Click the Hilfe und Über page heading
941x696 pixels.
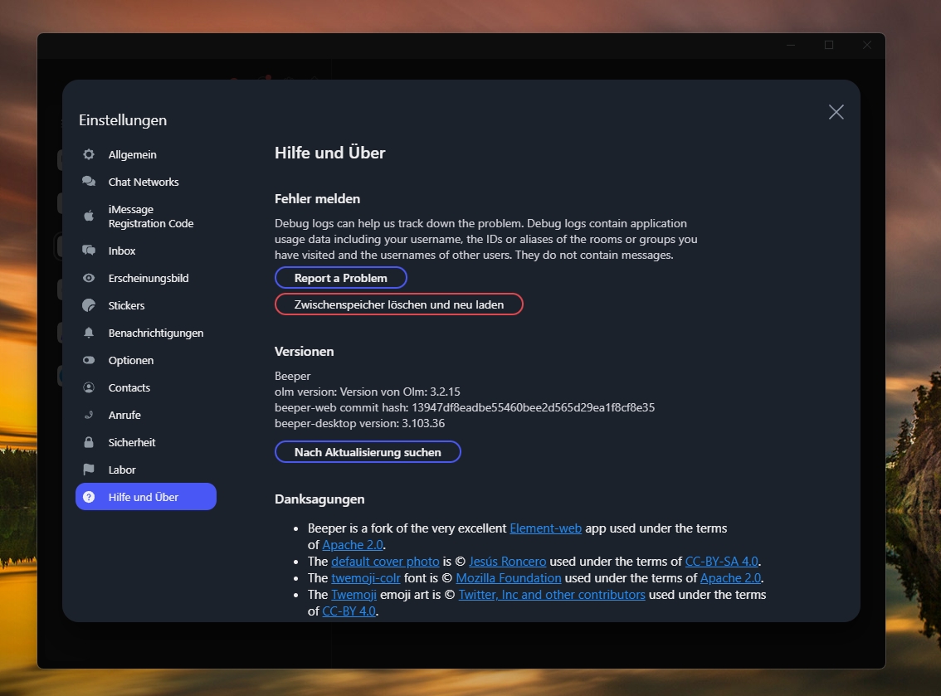[x=330, y=153]
